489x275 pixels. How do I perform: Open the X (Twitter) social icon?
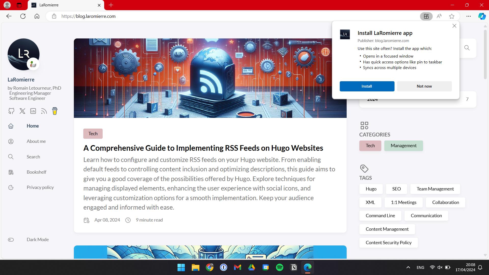(22, 111)
